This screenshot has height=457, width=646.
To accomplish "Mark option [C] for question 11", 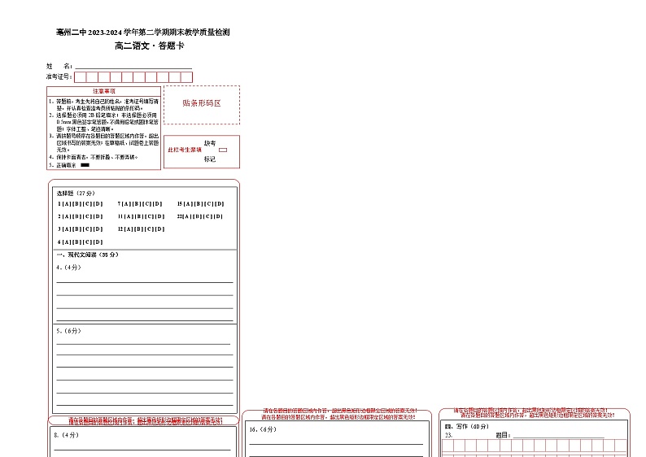I will pos(150,216).
